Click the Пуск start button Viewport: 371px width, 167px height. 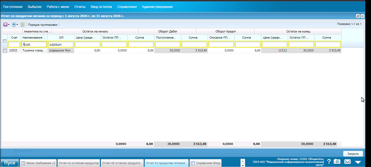pyautogui.click(x=10, y=163)
